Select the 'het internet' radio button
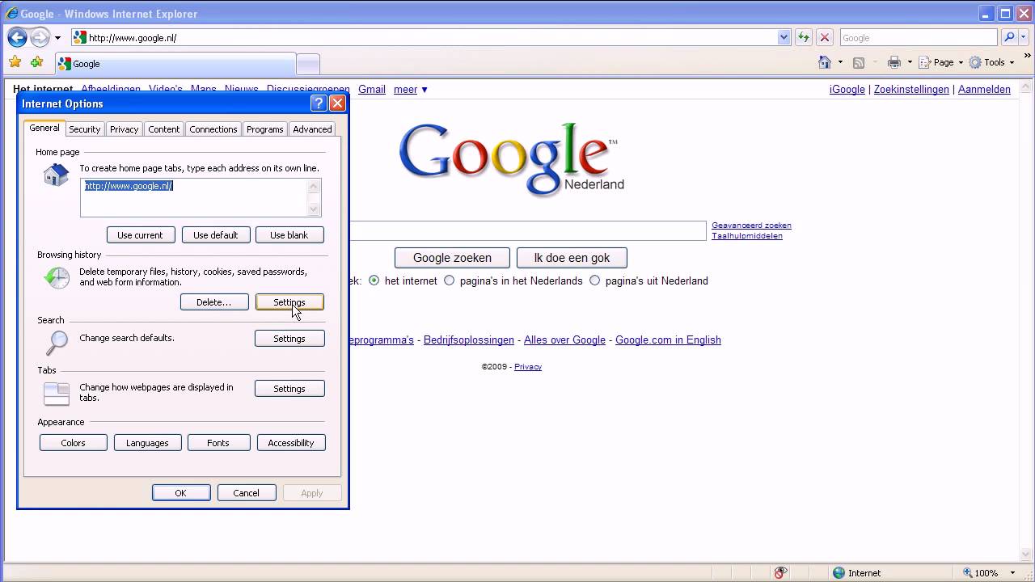Image resolution: width=1035 pixels, height=582 pixels. 374,280
